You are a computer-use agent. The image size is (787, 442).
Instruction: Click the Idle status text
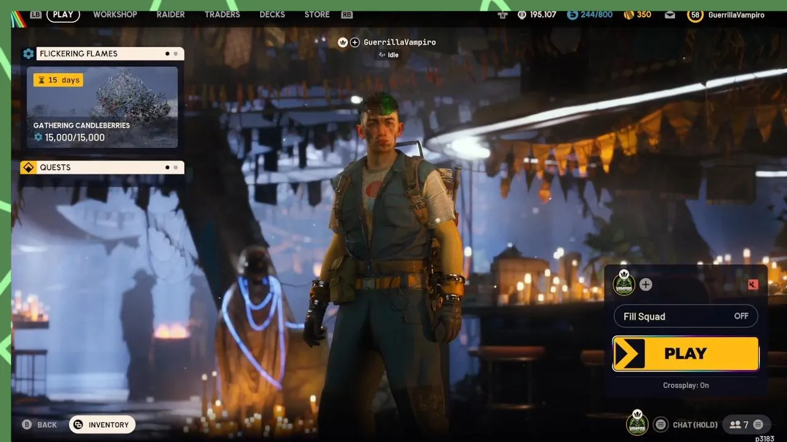[x=393, y=55]
